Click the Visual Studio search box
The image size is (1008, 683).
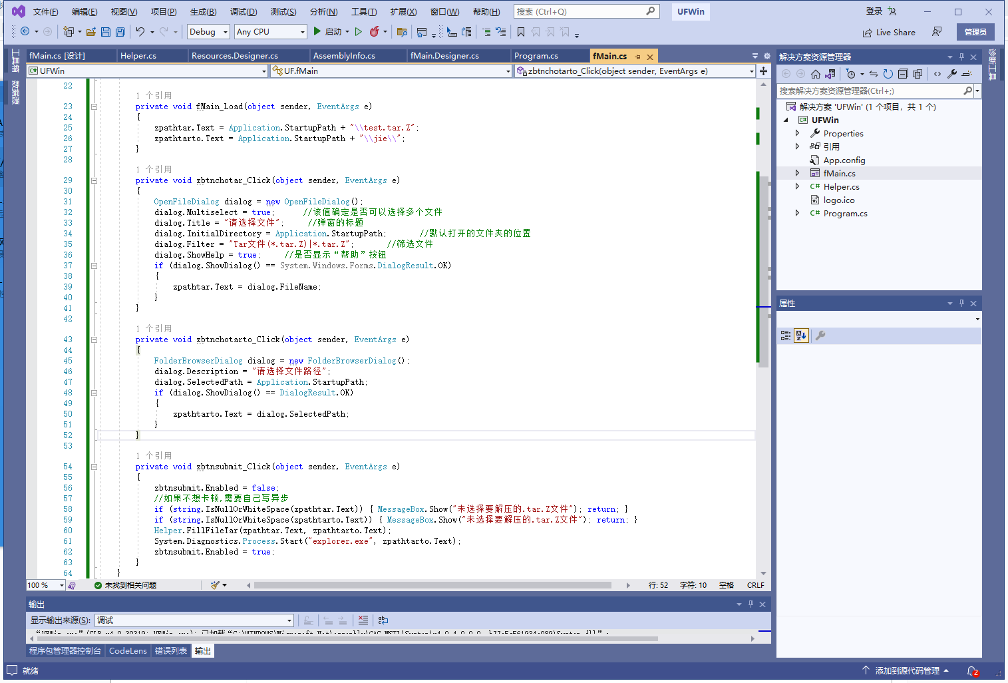point(586,12)
